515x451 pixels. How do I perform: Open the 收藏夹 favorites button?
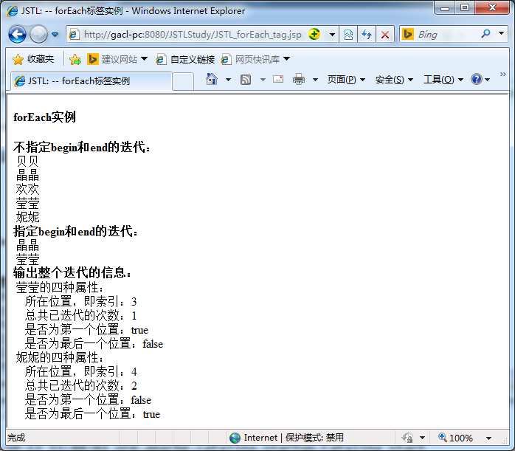point(33,59)
